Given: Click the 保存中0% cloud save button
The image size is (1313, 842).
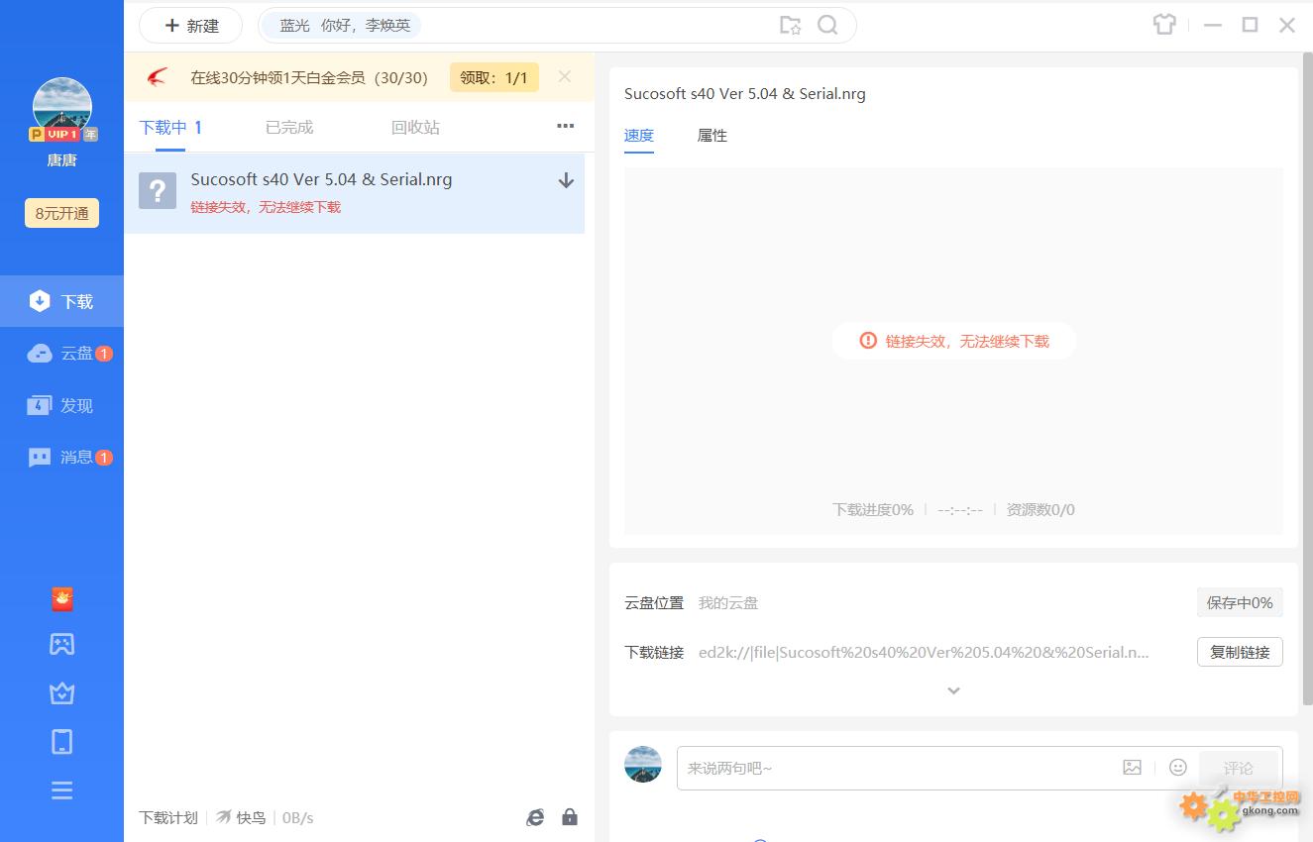Looking at the screenshot, I should coord(1240,602).
